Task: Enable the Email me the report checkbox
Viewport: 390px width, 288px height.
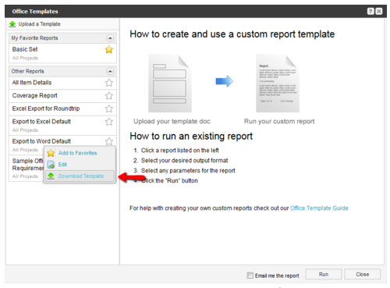Action: pos(250,276)
